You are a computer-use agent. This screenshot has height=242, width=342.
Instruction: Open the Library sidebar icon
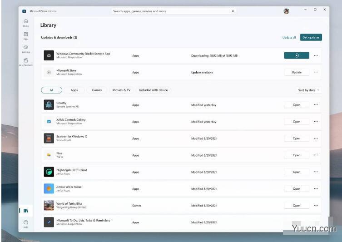[x=26, y=211]
